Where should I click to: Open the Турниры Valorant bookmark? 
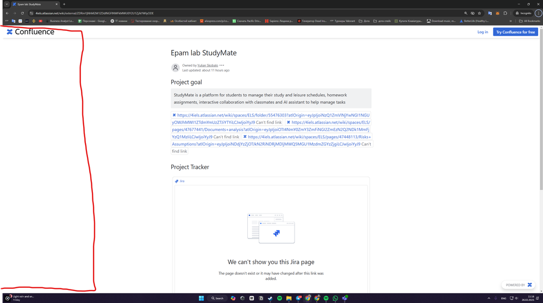[x=342, y=21]
